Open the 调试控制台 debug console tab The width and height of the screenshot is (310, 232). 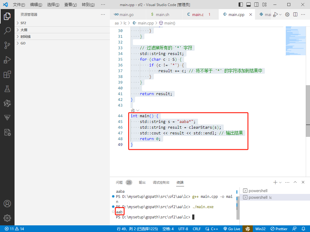pyautogui.click(x=161, y=182)
